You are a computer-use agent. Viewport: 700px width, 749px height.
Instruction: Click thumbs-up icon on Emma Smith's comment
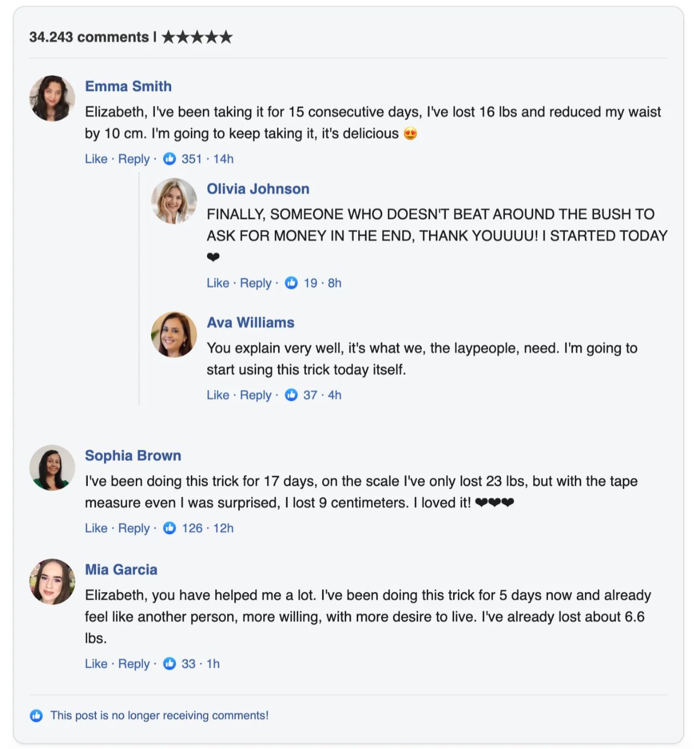[170, 159]
